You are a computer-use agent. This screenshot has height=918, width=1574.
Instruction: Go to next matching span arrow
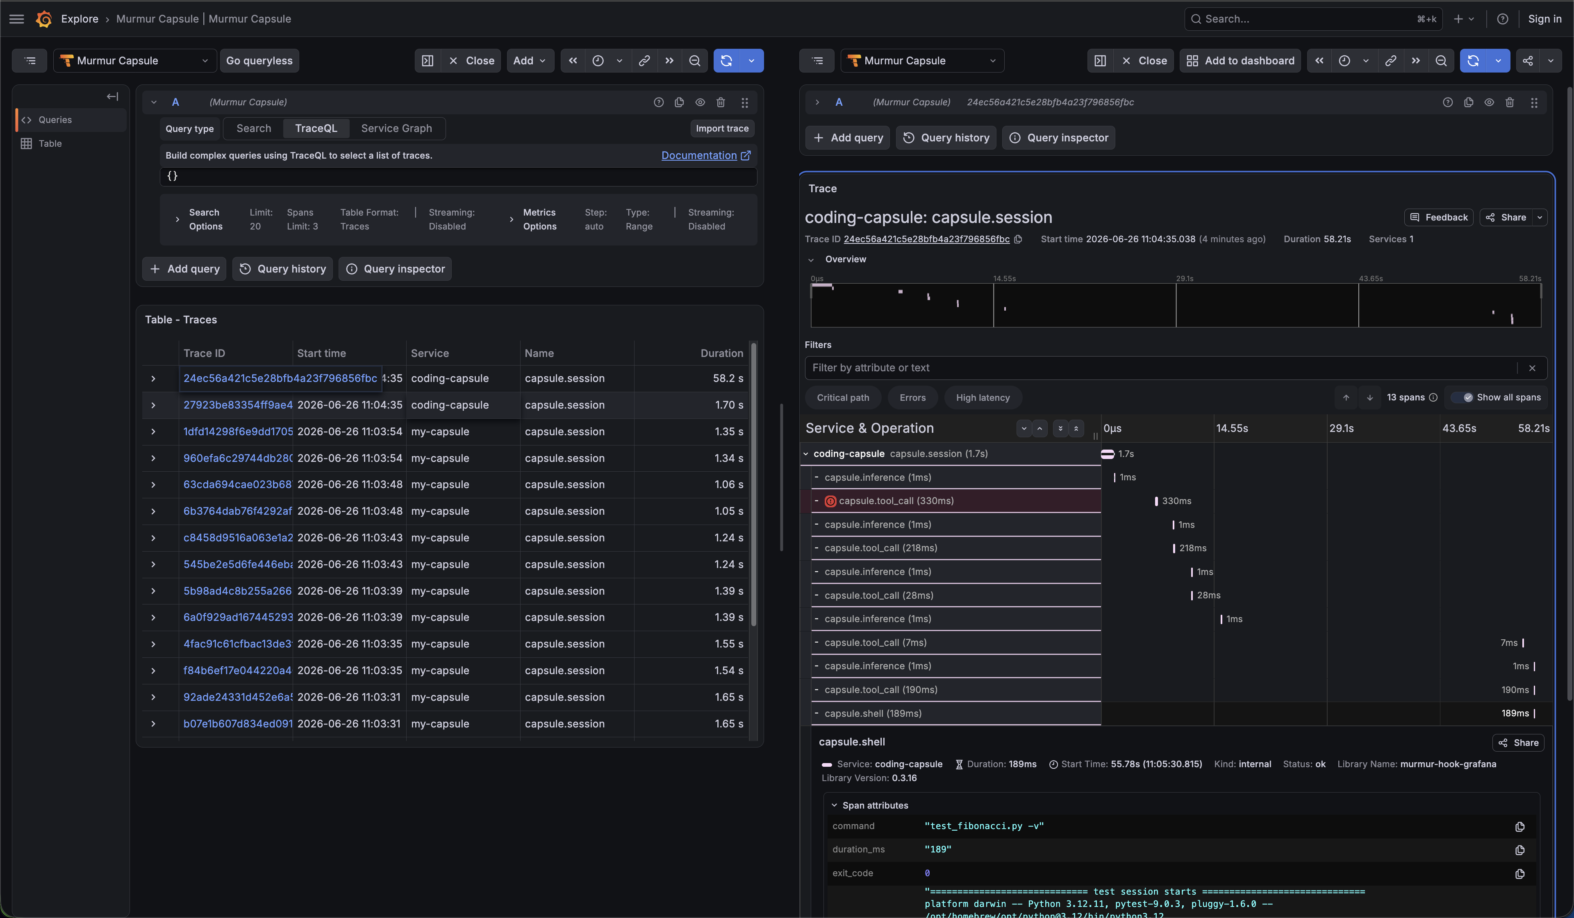1369,398
